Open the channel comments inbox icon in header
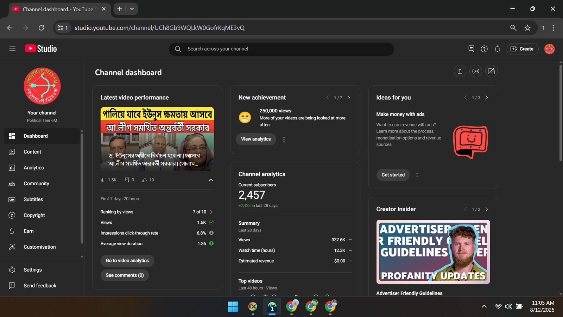The height and width of the screenshot is (317, 563). 471,49
